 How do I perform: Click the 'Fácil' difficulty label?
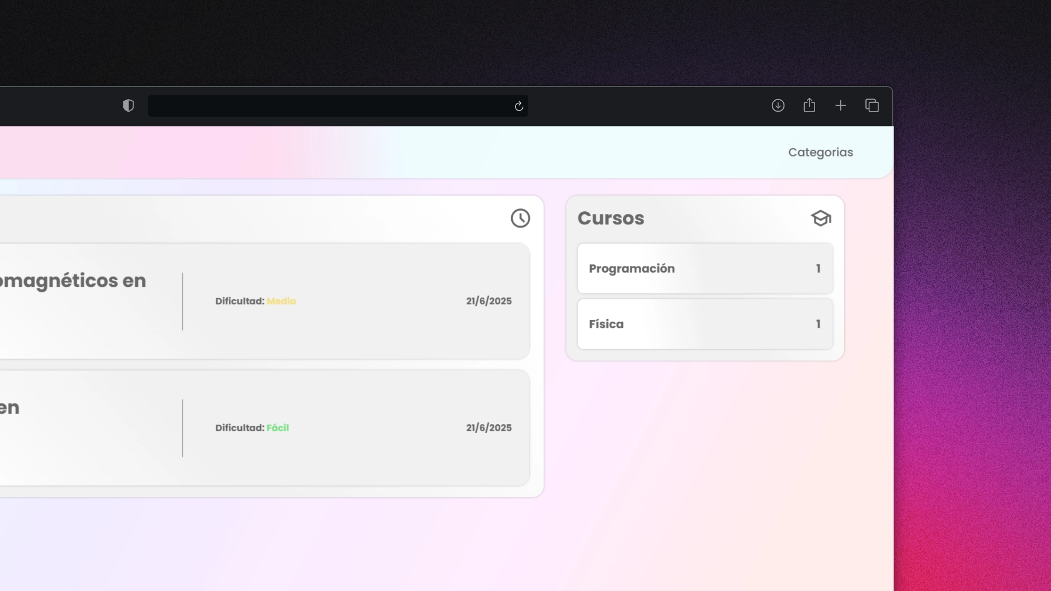(278, 428)
